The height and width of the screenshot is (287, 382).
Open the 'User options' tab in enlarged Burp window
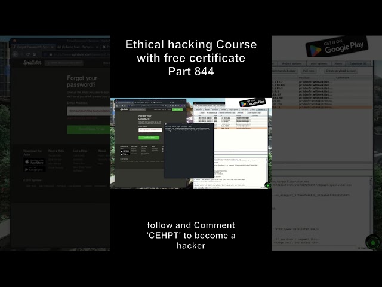click(319, 63)
